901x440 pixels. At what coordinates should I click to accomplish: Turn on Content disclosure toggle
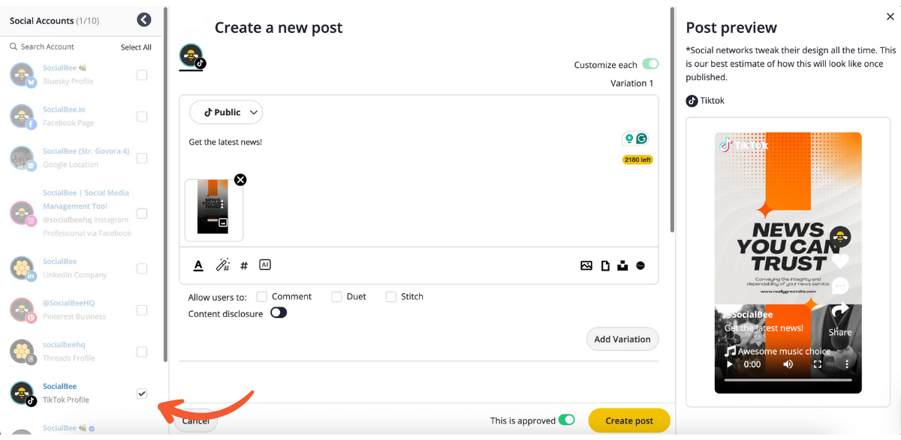[x=279, y=313]
